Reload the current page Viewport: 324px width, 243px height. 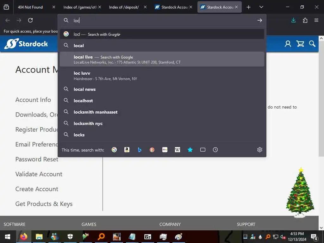tap(30, 20)
